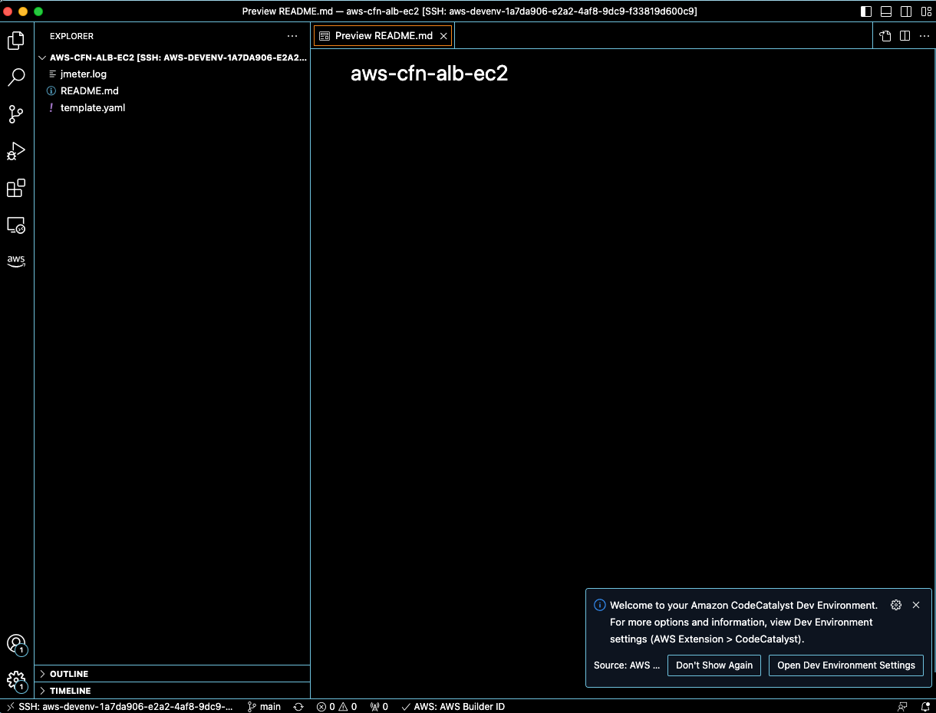The image size is (936, 713).
Task: Toggle the primary side bar layout button
Action: click(x=866, y=11)
